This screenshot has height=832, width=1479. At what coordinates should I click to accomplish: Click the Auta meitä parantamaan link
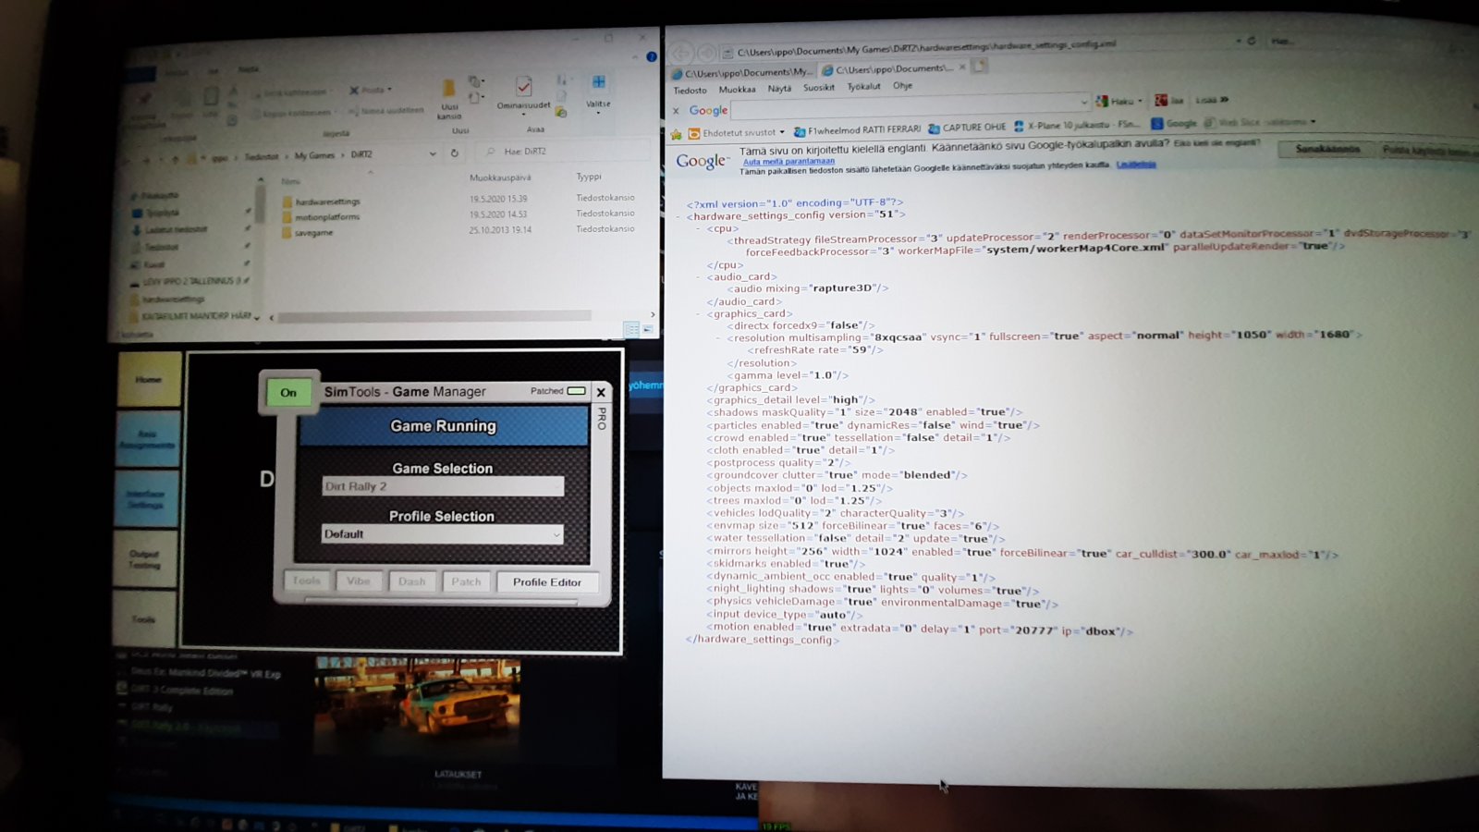[788, 162]
